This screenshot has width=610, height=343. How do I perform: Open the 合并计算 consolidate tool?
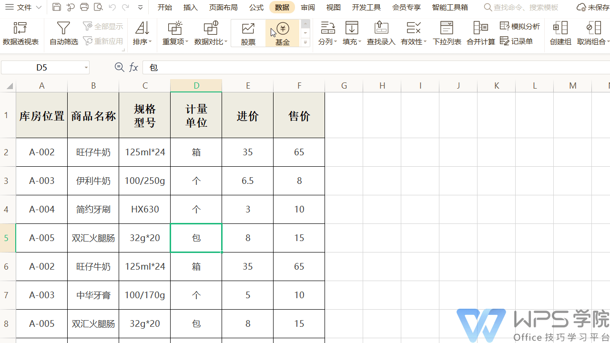pyautogui.click(x=481, y=33)
